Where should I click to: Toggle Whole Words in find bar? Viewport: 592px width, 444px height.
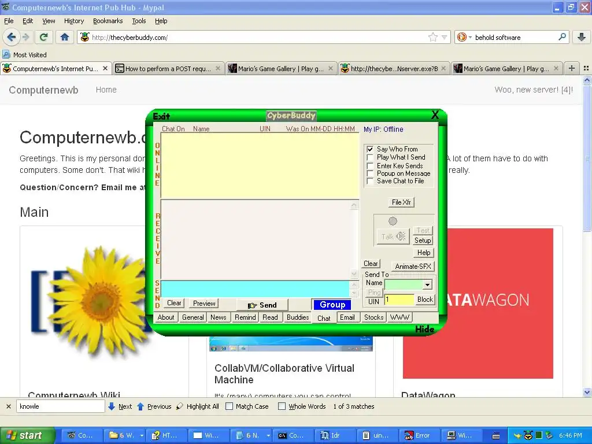pos(282,406)
